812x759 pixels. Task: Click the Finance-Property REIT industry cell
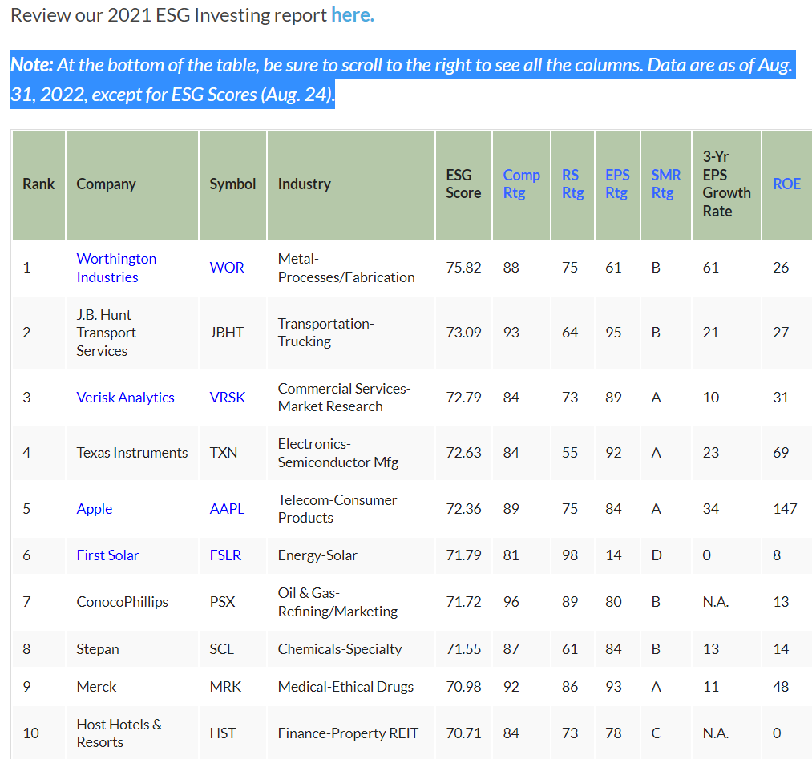tap(350, 733)
